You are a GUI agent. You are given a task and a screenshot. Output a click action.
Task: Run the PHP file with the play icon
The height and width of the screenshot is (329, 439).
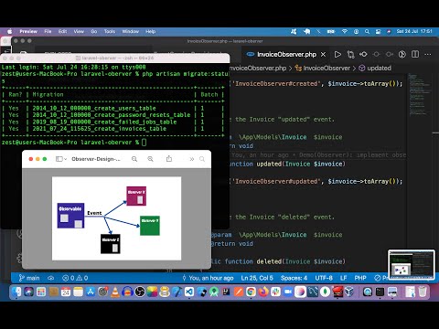[x=337, y=55]
